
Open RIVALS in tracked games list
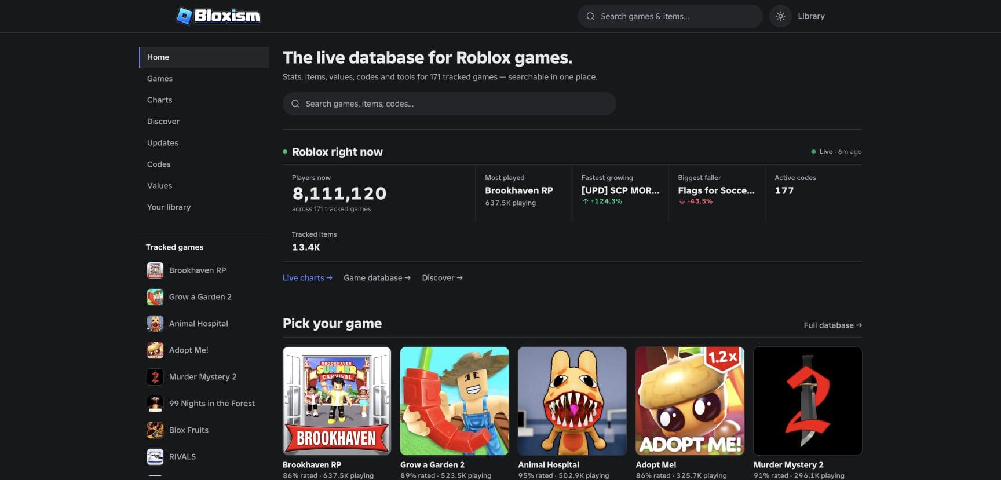coord(182,457)
